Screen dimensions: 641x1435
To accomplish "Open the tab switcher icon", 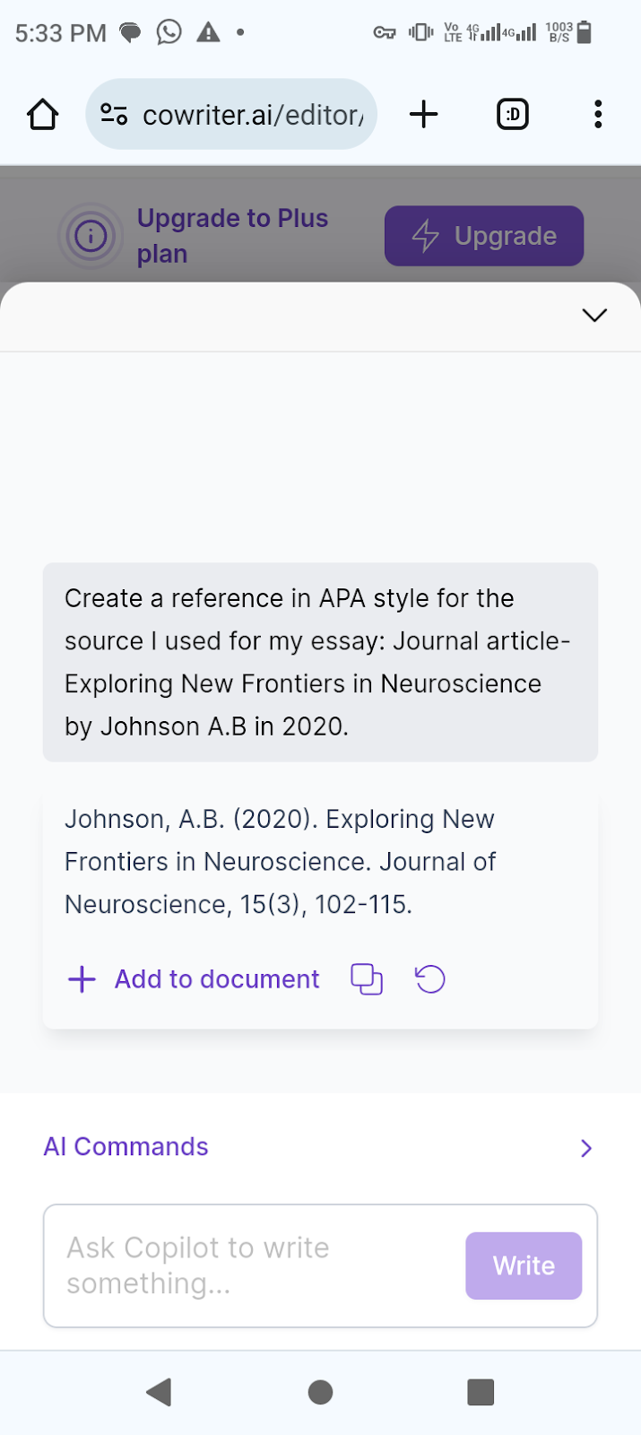I will 513,115.
